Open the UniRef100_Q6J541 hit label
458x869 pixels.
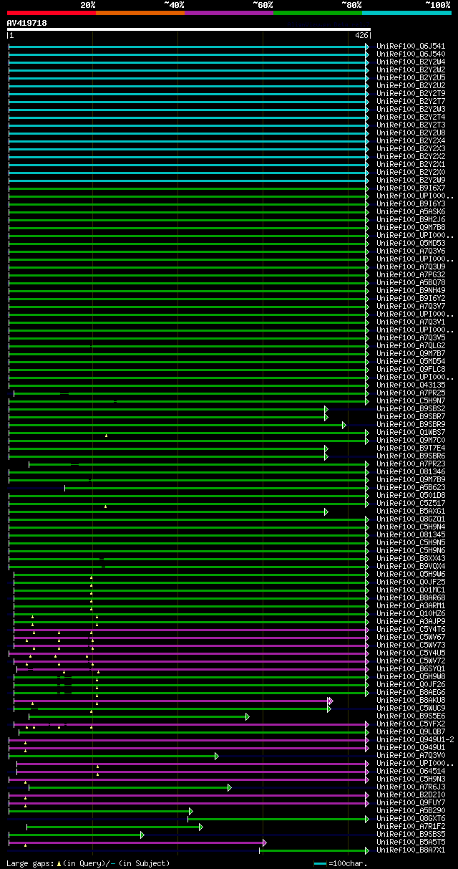pos(411,46)
